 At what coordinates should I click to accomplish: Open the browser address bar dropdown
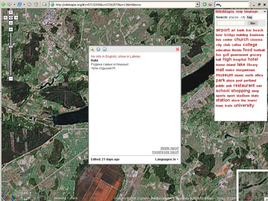pos(198,4)
